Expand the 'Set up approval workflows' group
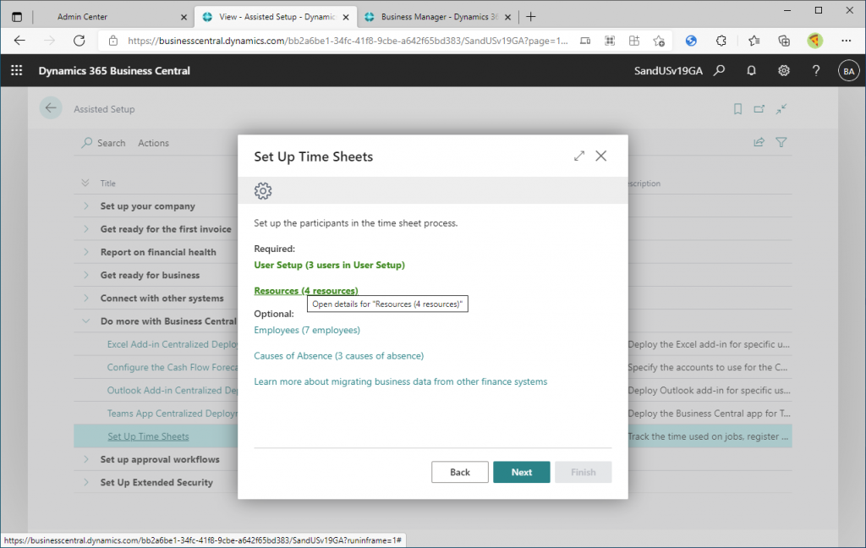 pyautogui.click(x=85, y=459)
